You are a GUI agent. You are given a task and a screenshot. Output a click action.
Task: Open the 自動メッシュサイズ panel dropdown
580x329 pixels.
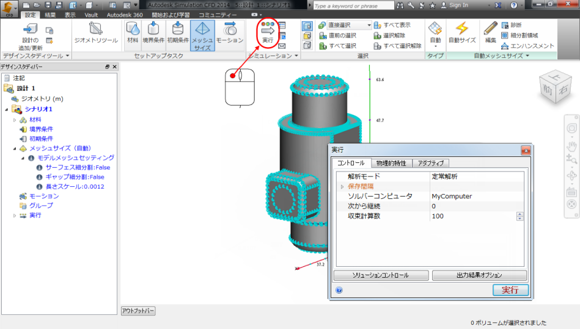[527, 56]
